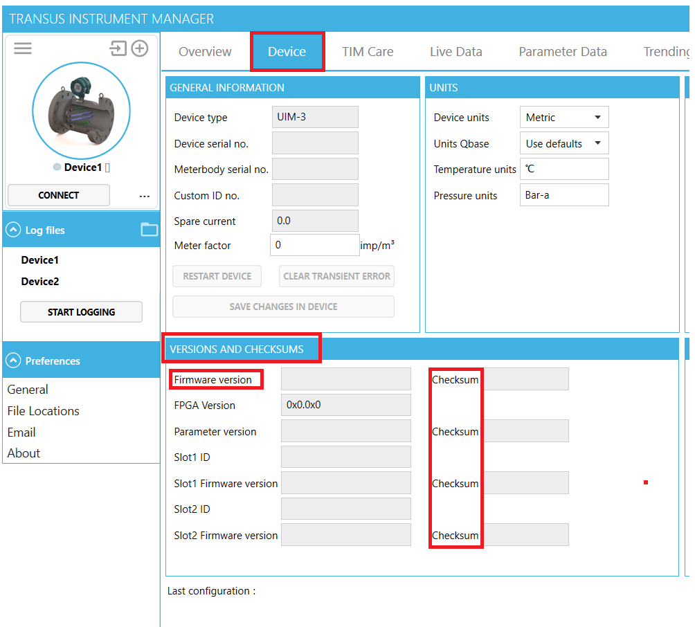Open the About page
This screenshot has width=695, height=627.
24,453
